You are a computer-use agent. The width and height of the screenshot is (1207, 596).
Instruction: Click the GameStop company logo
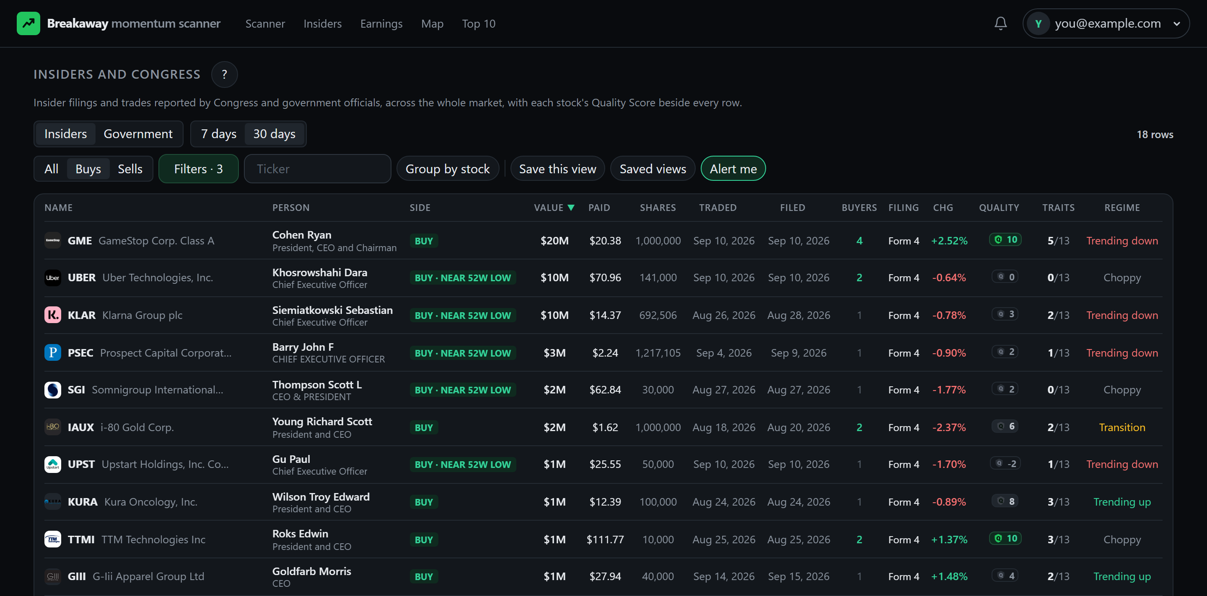(x=52, y=241)
